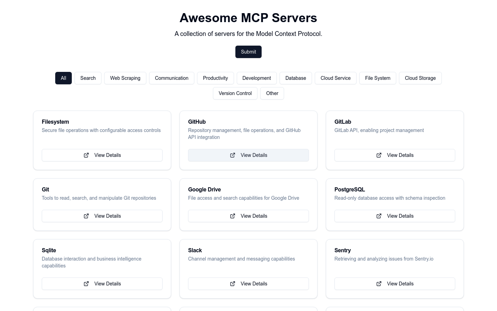This screenshot has width=497, height=311.
Task: Click the external-link icon in the Sentry card
Action: [x=379, y=284]
